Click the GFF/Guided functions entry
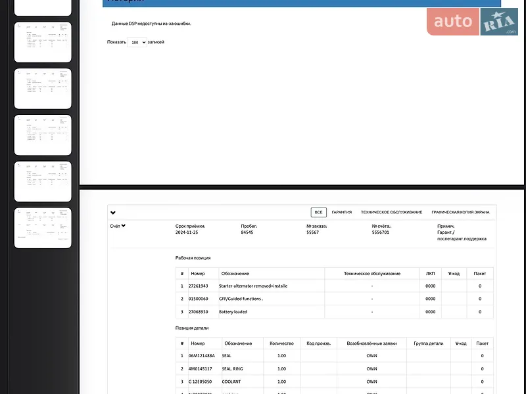 click(x=241, y=299)
